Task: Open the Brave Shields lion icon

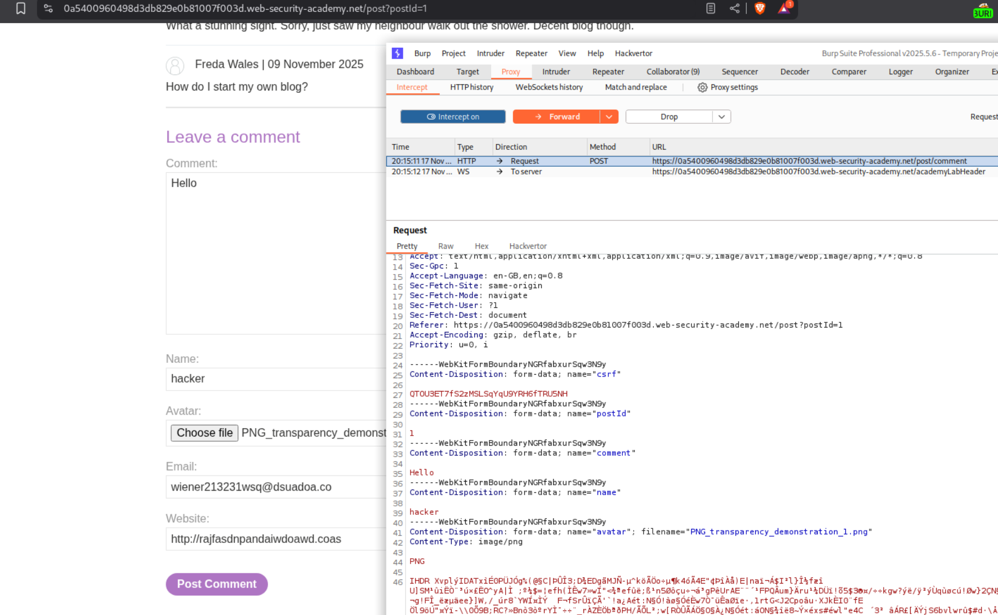Action: coord(760,8)
